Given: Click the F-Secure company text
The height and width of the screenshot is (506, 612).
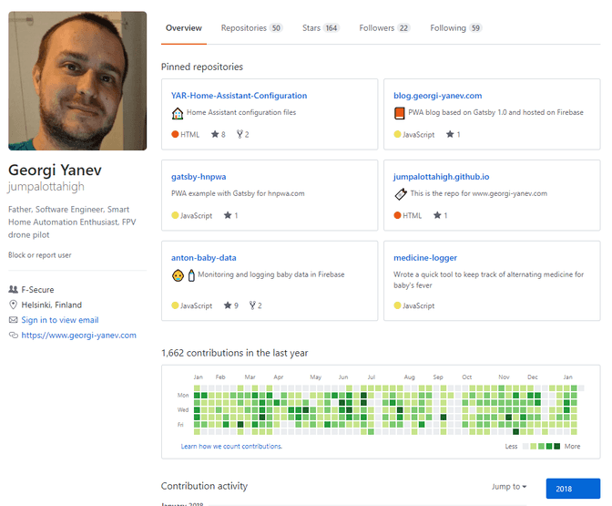Looking at the screenshot, I should pos(37,290).
